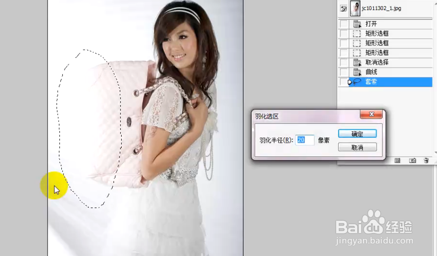Select the jc1011302_1.jpg snapshot thumbnail
The width and height of the screenshot is (437, 256).
click(355, 8)
